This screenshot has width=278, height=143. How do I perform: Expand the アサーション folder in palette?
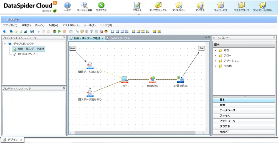point(215,61)
